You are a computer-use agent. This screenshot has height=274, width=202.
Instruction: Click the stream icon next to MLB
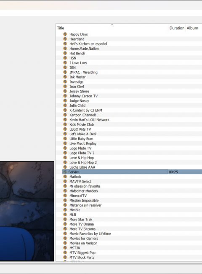pyautogui.click(x=65, y=215)
